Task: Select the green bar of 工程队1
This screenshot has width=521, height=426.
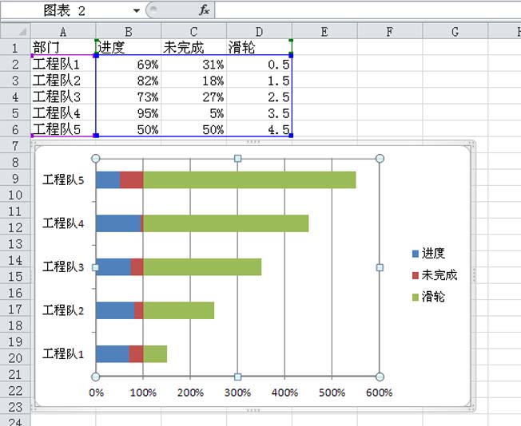Action: coord(155,353)
